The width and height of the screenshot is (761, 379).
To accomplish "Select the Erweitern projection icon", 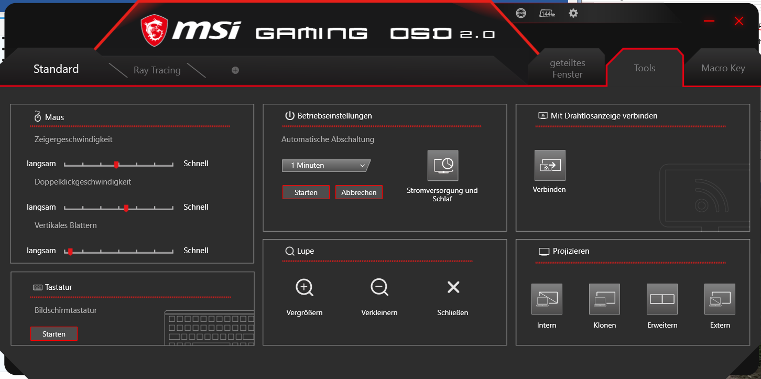I will (662, 299).
